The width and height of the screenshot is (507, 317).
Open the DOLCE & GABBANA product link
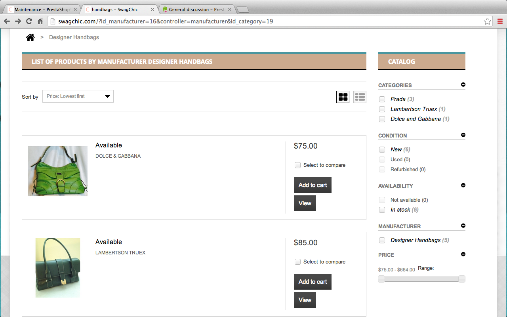tap(118, 156)
